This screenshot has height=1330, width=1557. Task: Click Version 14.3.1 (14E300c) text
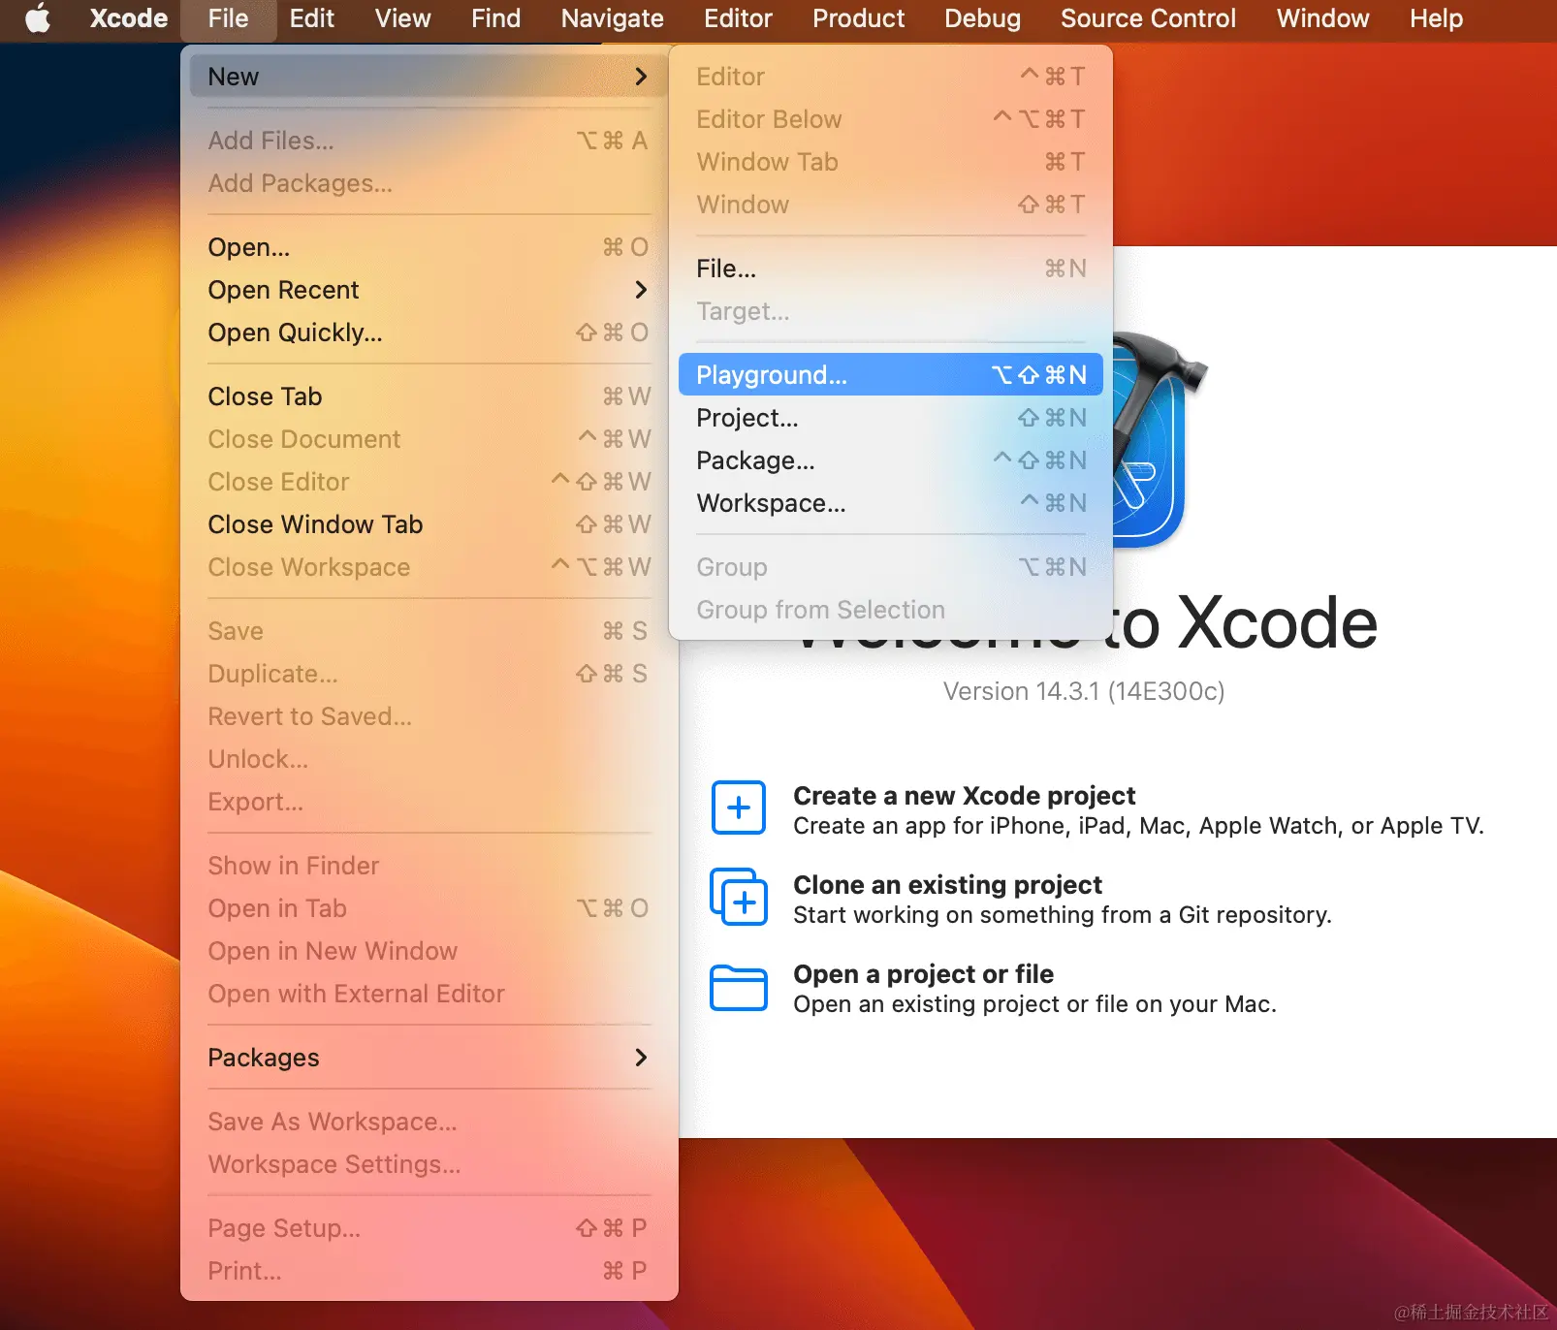point(1084,691)
